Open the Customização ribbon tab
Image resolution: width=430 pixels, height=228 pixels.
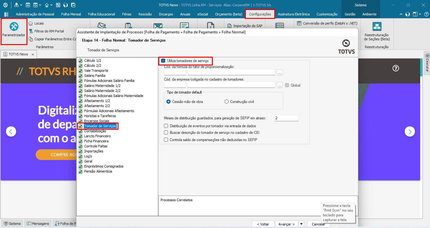(x=327, y=14)
